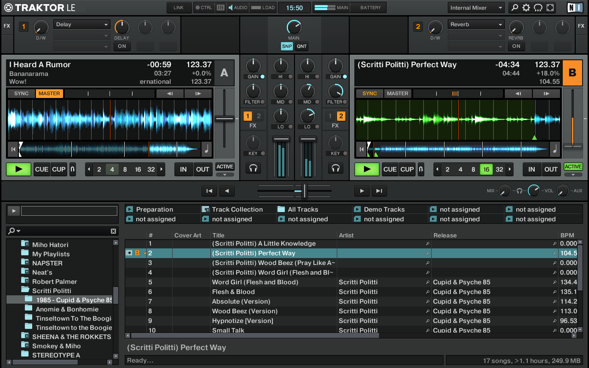Select loop size 8 on deck B
Viewport: 589px width, 368px height.
pyautogui.click(x=473, y=169)
